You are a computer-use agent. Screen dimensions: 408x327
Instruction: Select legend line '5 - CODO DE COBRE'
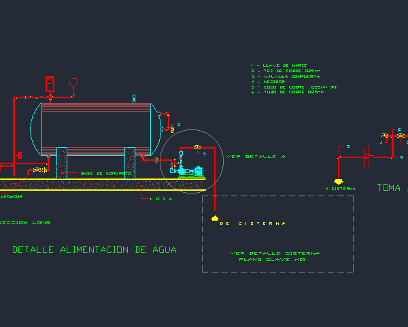point(294,87)
